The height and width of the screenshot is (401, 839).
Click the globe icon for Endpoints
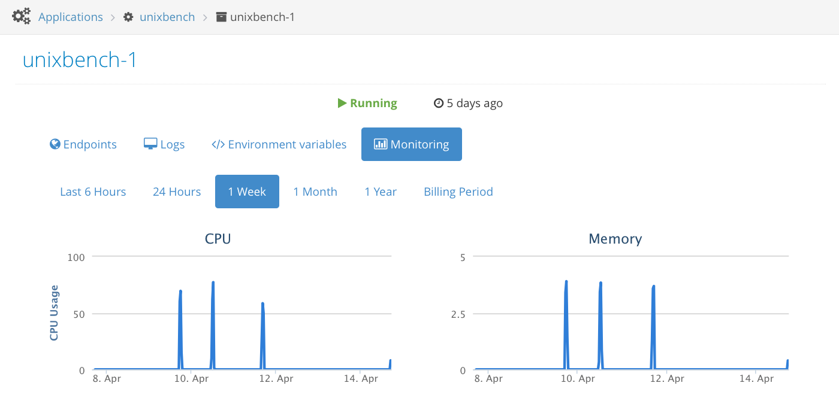(55, 144)
